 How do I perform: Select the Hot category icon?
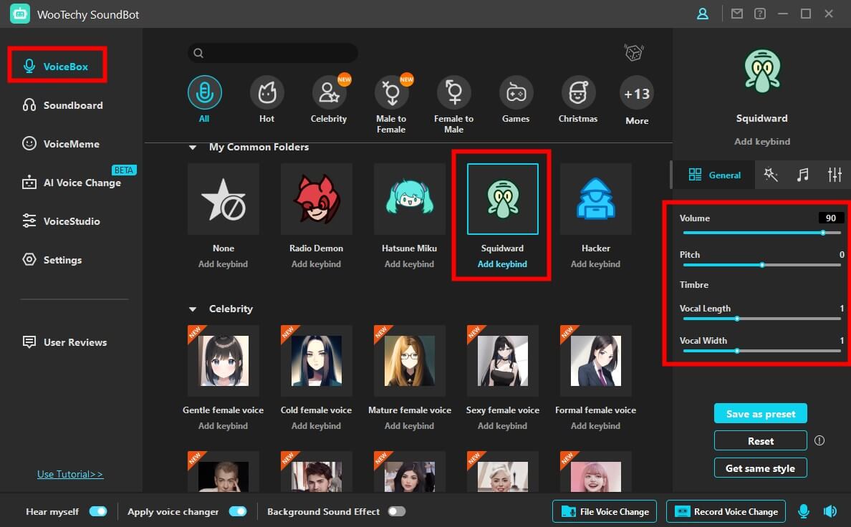266,93
